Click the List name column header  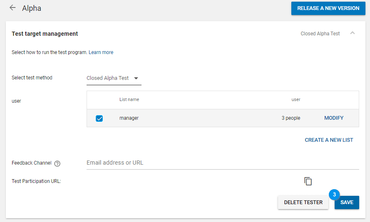129,100
